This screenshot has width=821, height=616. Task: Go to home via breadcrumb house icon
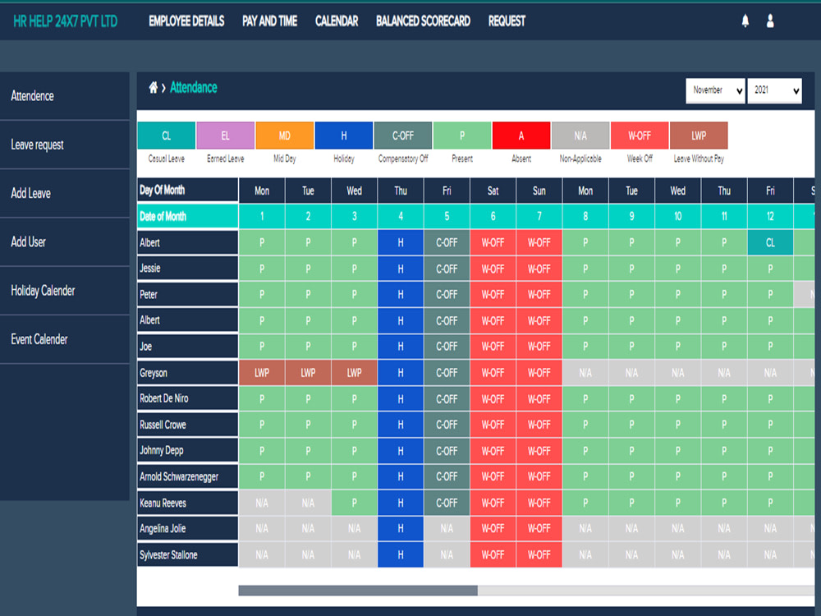(x=153, y=88)
